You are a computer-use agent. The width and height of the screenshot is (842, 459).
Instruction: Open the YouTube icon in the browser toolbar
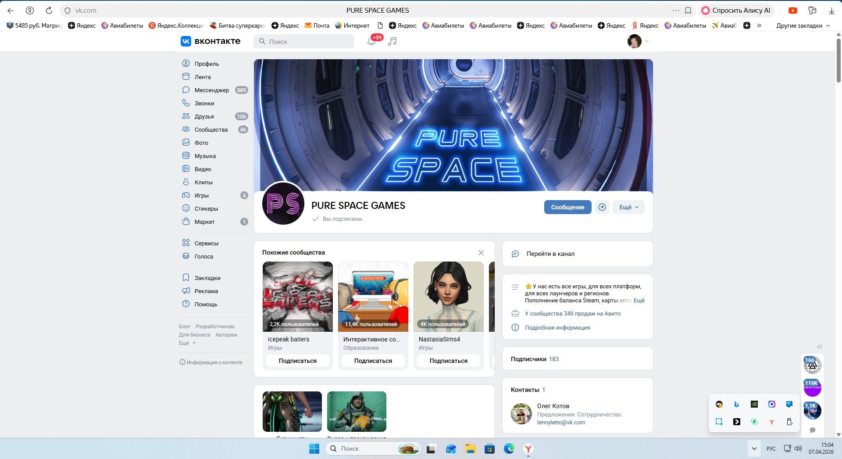pyautogui.click(x=793, y=11)
